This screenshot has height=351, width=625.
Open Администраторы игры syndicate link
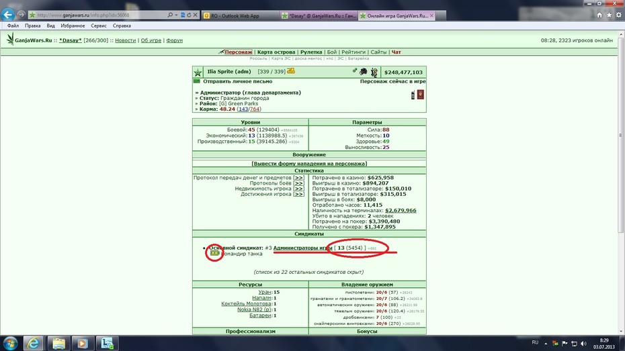click(x=302, y=248)
